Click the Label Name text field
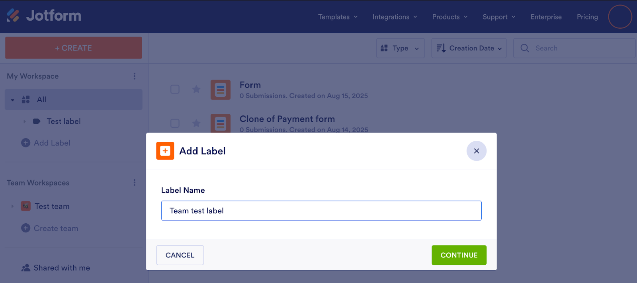 pos(321,211)
